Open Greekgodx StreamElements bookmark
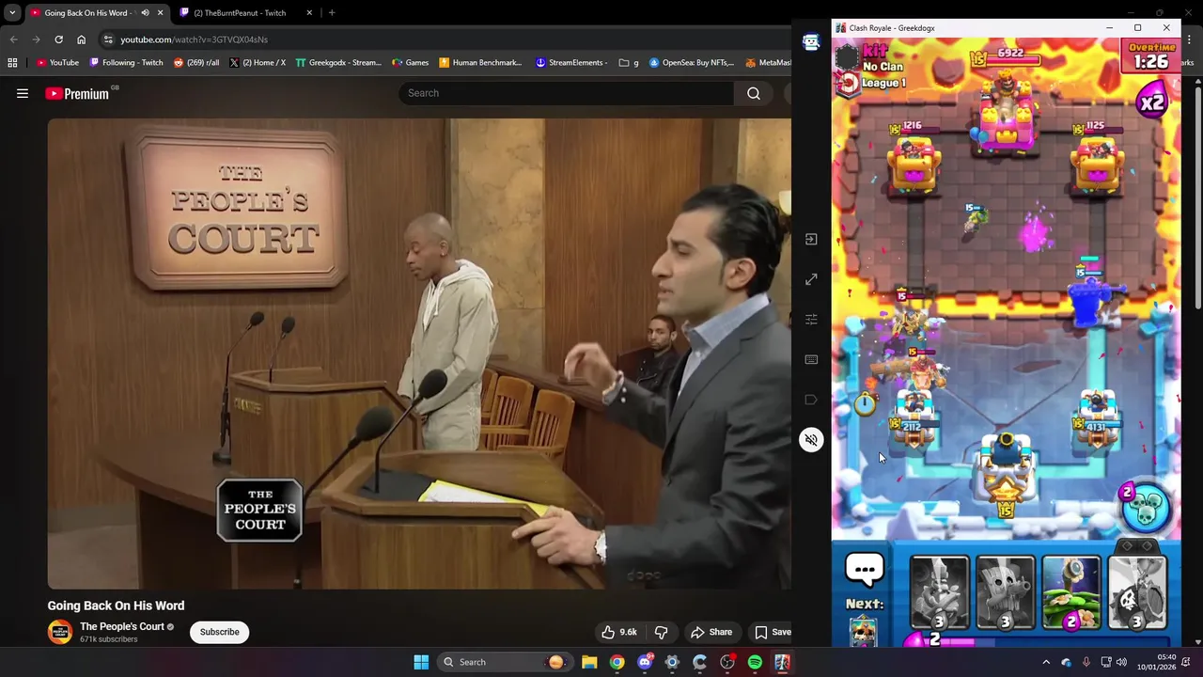The image size is (1203, 677). 338,63
